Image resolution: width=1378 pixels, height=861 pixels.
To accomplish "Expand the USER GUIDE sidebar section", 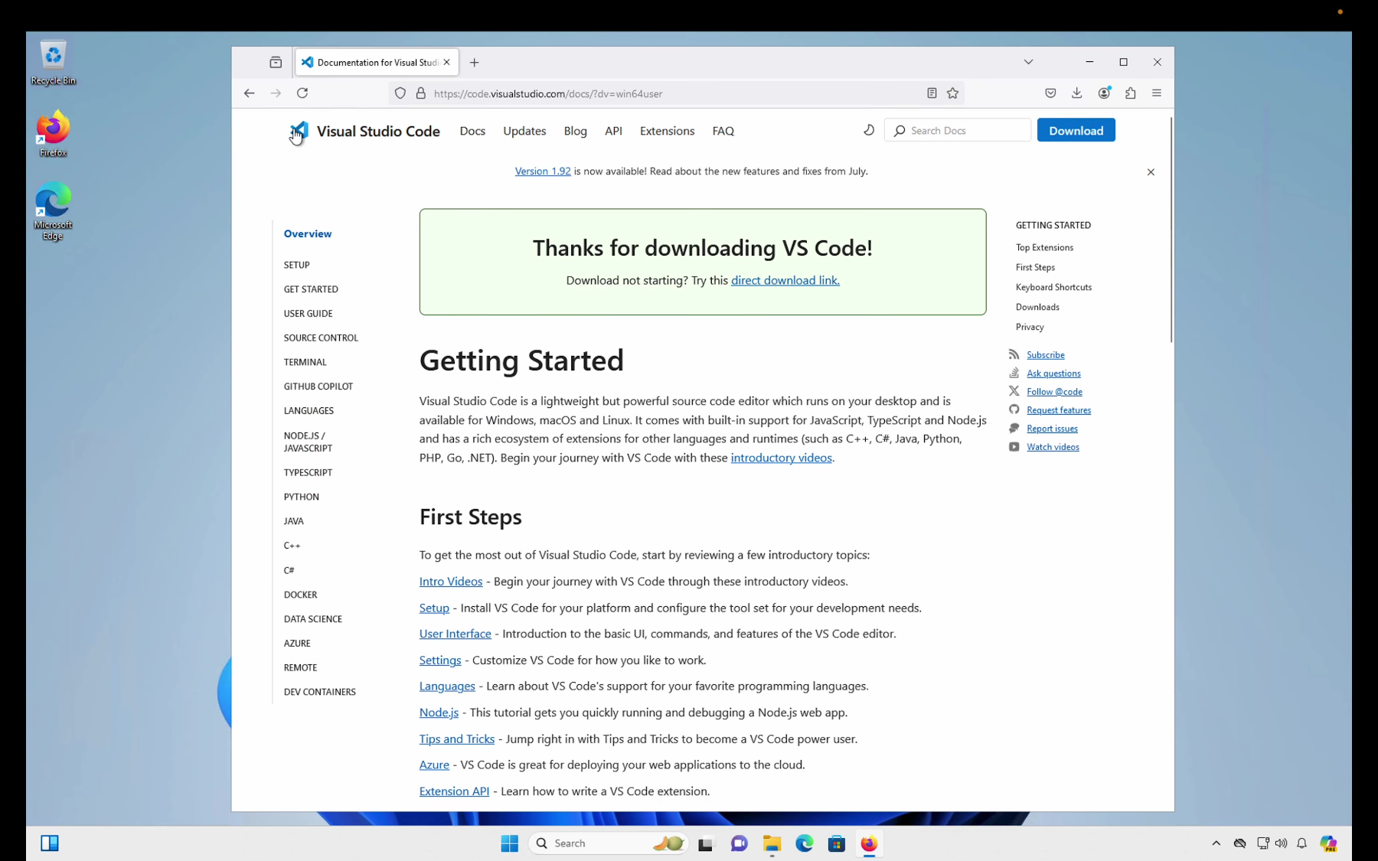I will pyautogui.click(x=308, y=314).
